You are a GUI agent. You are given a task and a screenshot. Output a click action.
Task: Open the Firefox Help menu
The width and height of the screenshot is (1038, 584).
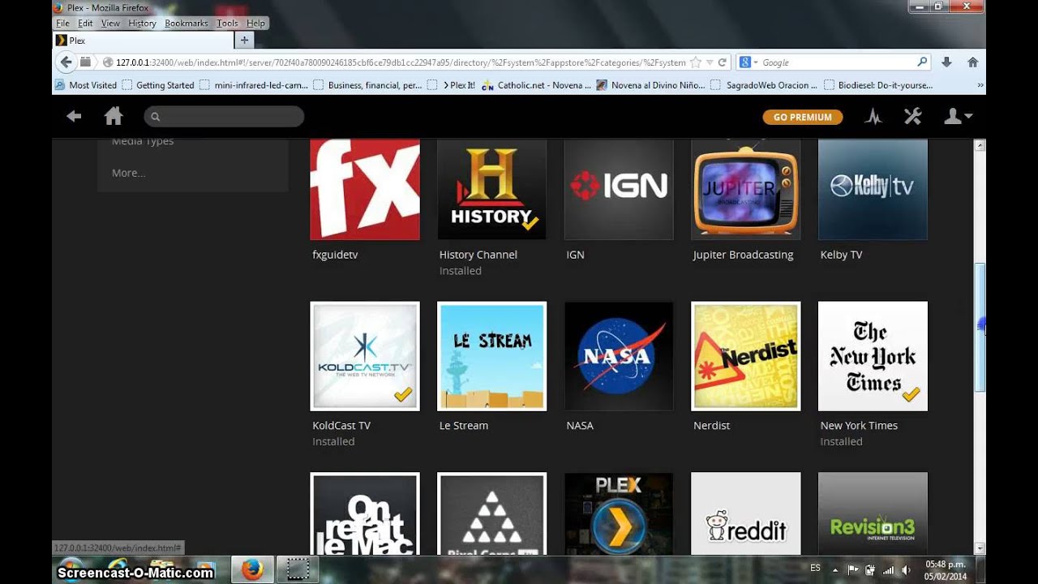(255, 24)
